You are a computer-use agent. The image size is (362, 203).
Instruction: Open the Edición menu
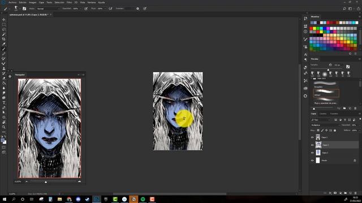click(23, 2)
